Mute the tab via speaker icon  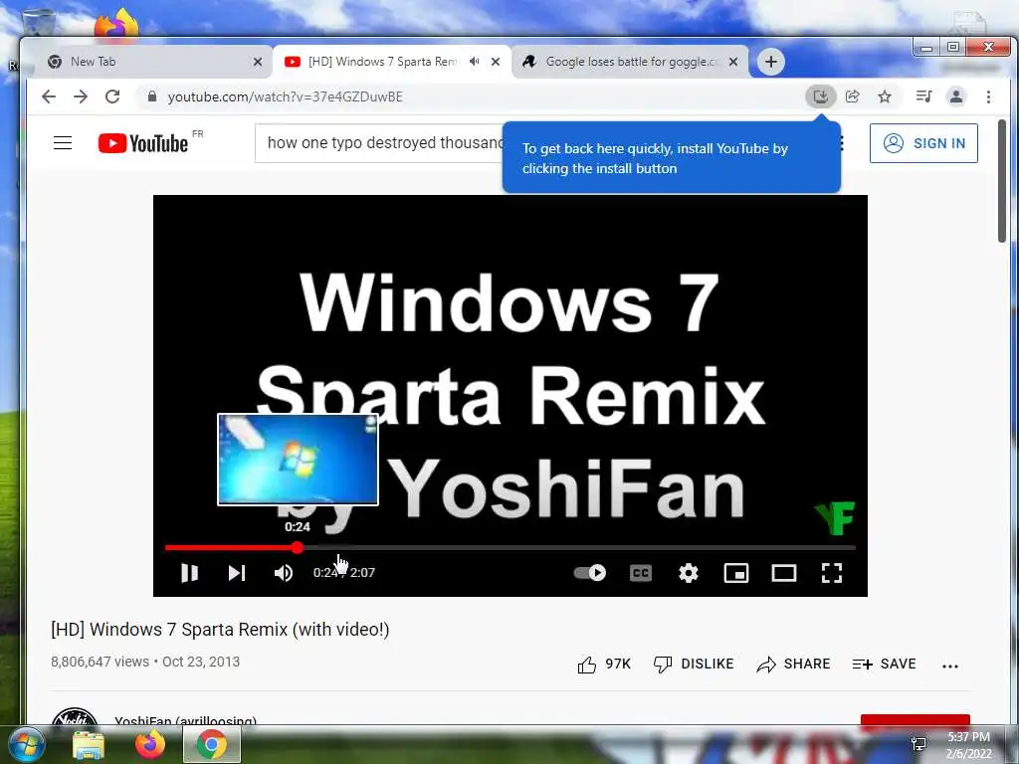coord(475,62)
